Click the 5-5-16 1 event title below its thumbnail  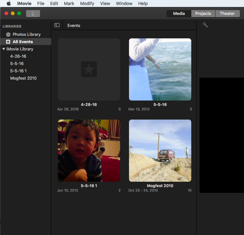pyautogui.click(x=89, y=186)
